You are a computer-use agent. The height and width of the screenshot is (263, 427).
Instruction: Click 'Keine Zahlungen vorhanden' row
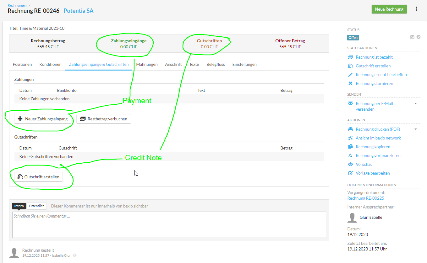[x=169, y=99]
